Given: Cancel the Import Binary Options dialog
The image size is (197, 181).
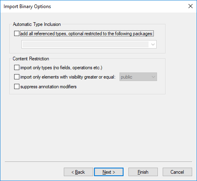Looking at the screenshot, I should tap(177, 172).
